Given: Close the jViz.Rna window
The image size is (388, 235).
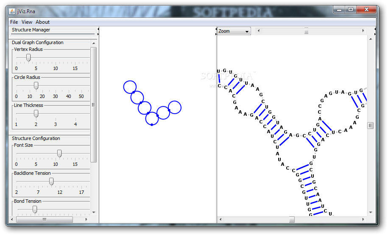Looking at the screenshot, I should click(x=366, y=10).
